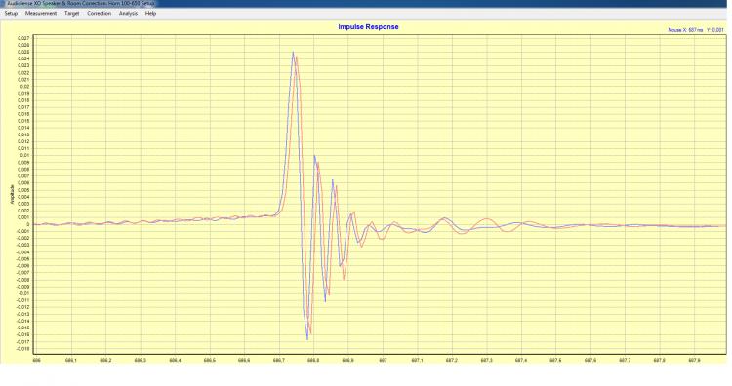Click the tallest blue curve peak
The width and height of the screenshot is (732, 386).
point(293,53)
